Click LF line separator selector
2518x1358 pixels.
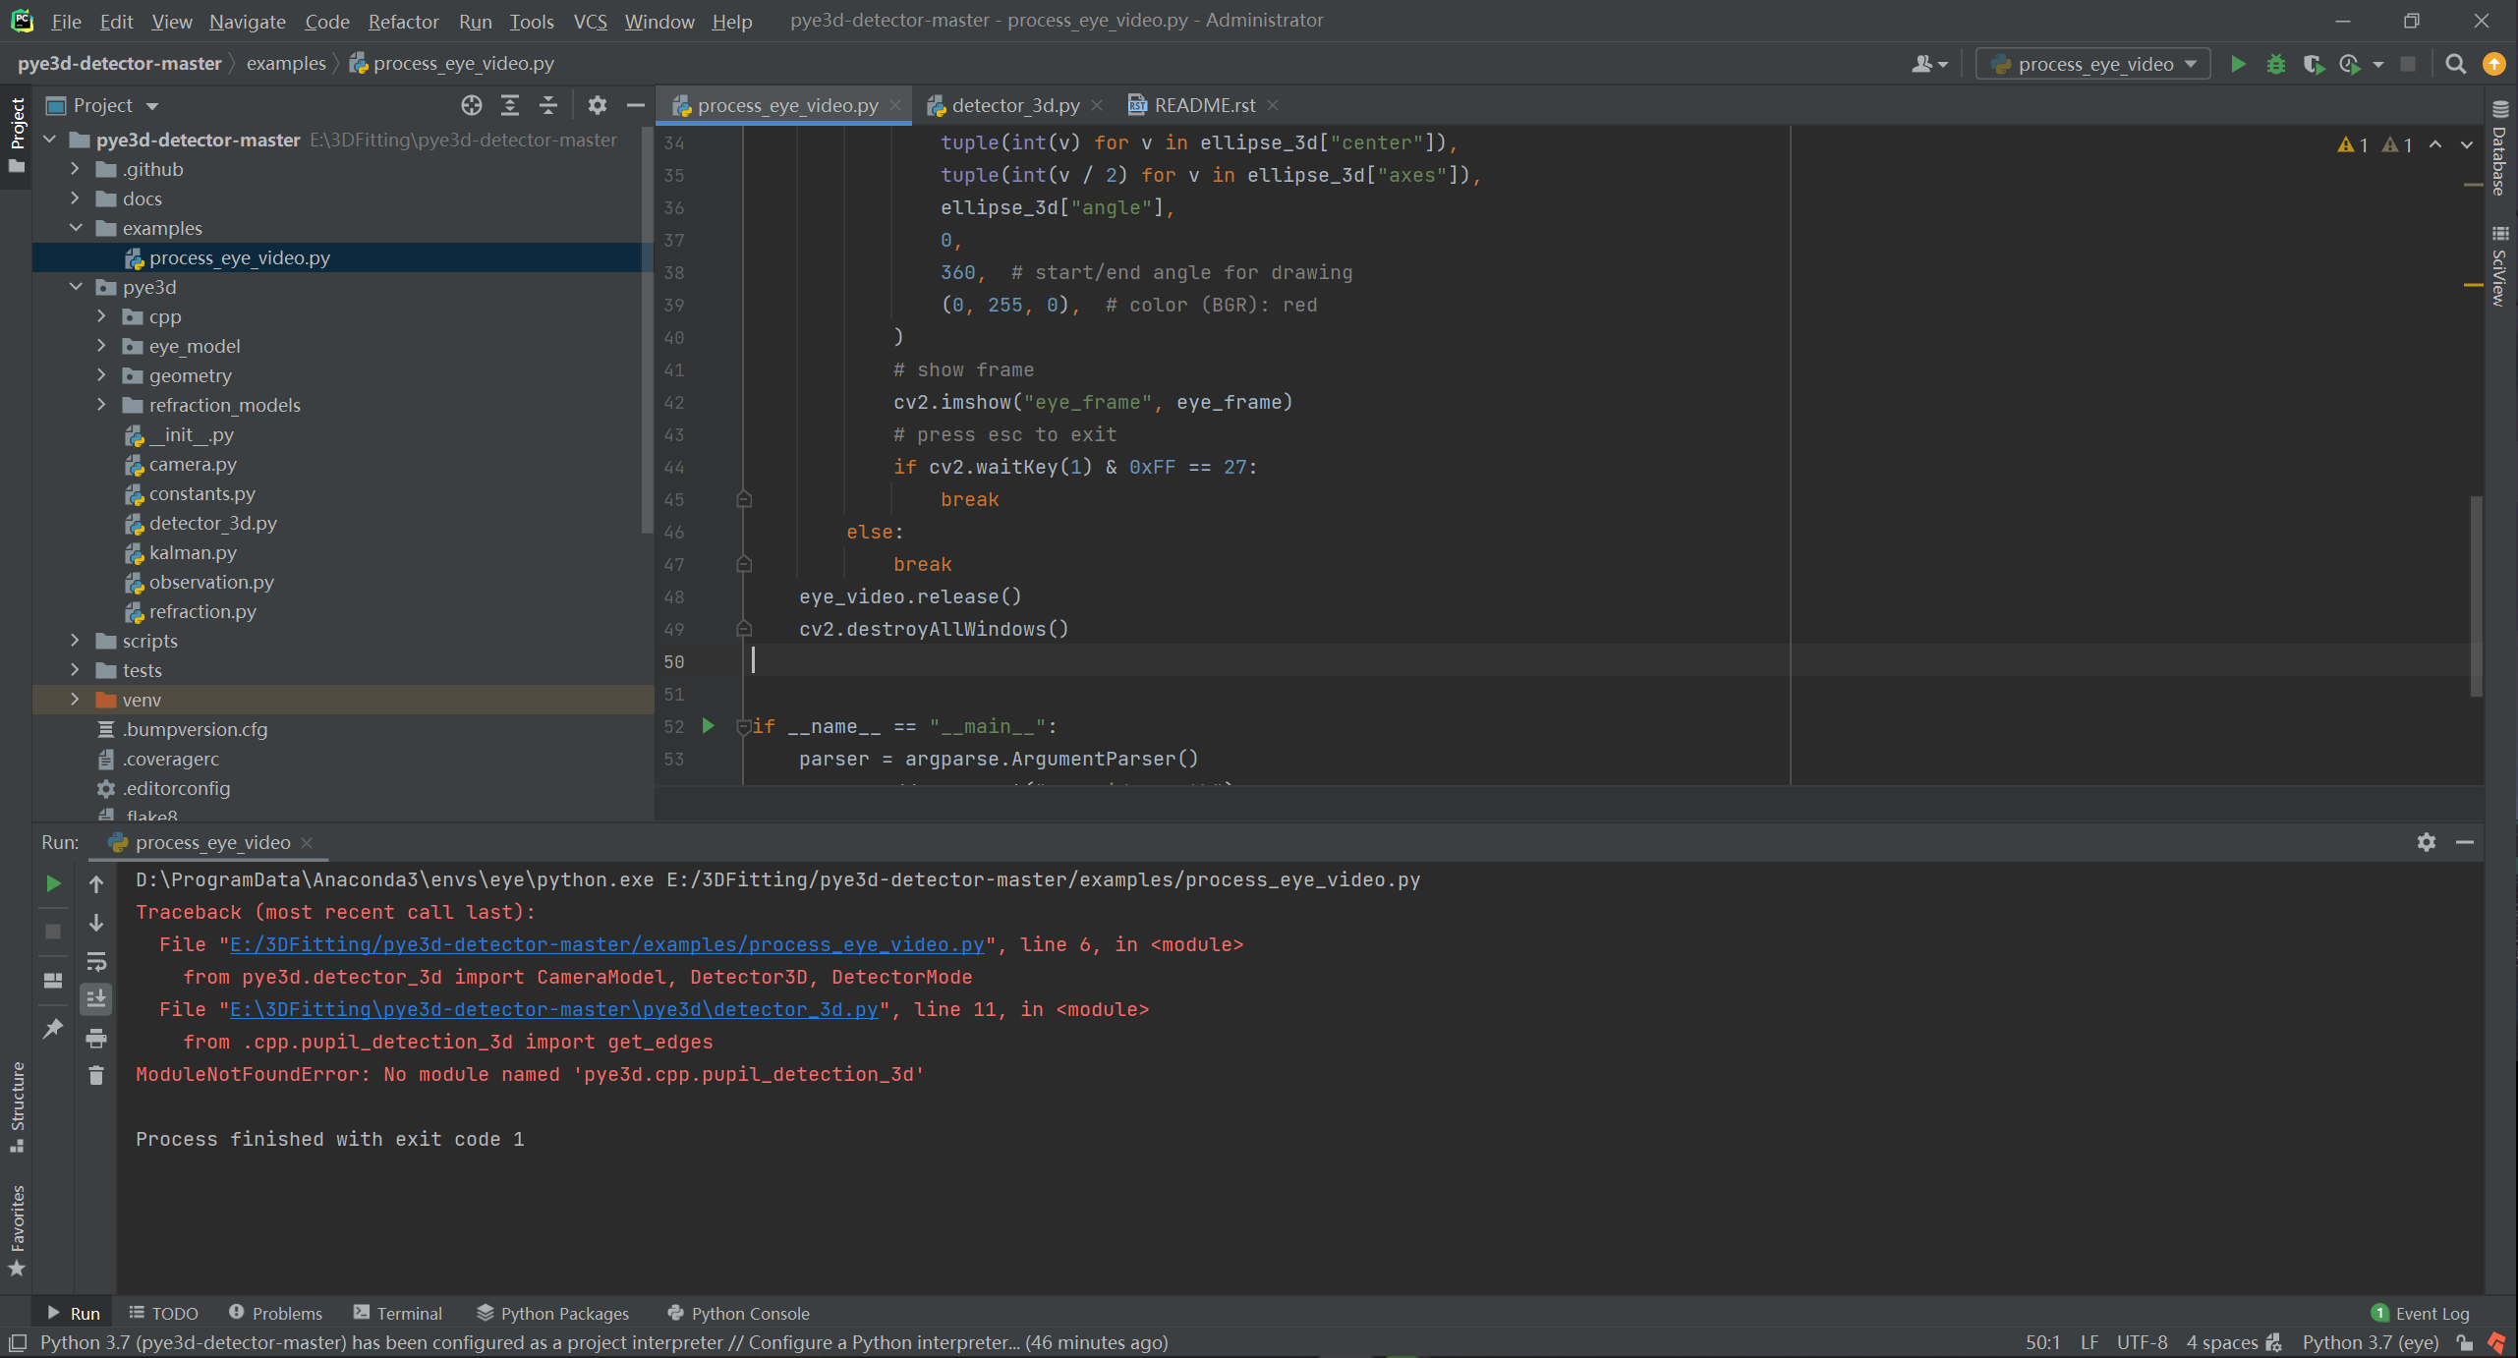tap(2089, 1342)
